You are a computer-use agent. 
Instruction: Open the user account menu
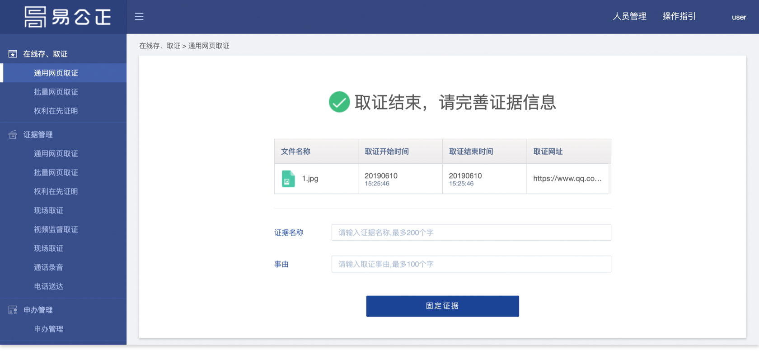[739, 17]
